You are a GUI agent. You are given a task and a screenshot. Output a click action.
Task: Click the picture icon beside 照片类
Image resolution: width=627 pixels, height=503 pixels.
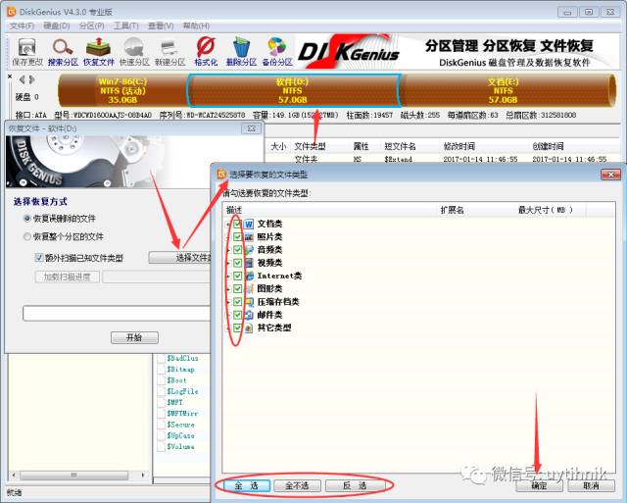249,237
